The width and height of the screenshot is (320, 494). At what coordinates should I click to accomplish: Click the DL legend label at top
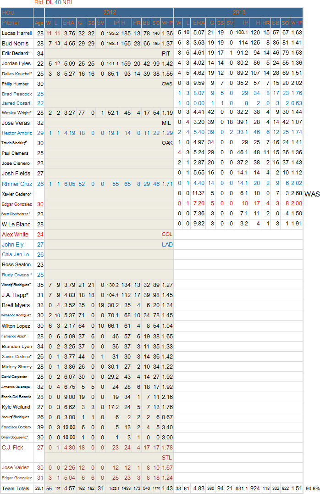coord(50,2)
